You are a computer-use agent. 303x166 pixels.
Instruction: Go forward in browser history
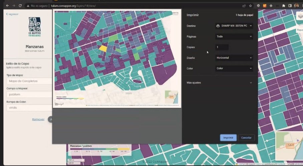click(x=14, y=6)
